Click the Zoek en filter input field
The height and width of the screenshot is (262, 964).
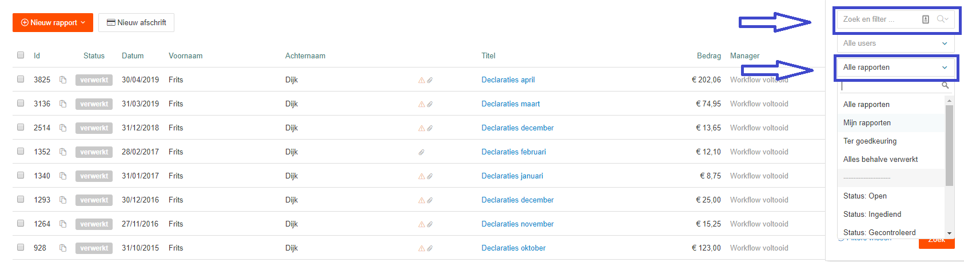pyautogui.click(x=878, y=19)
